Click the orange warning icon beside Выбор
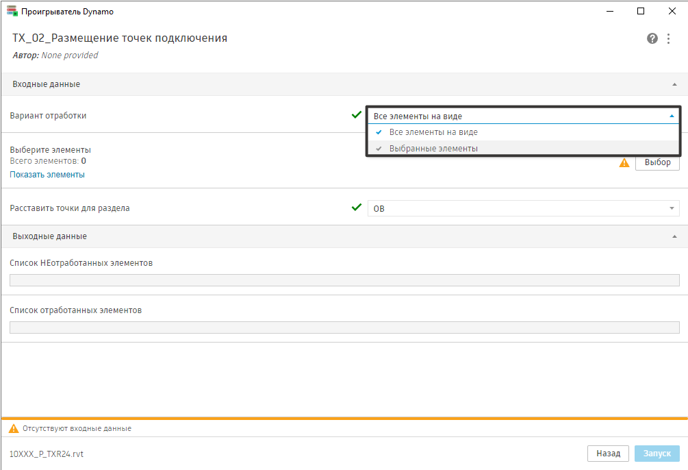The width and height of the screenshot is (688, 470). click(x=624, y=163)
